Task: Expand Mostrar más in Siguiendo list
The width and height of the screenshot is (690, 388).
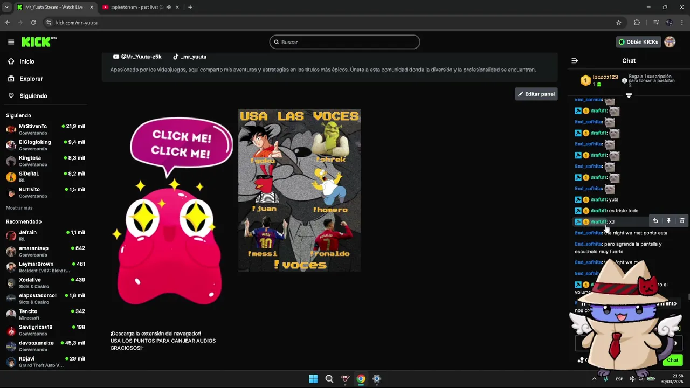Action: [x=19, y=208]
